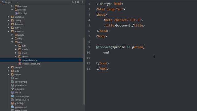Expand the tests folder arrow
This screenshot has width=197, height=111.
pyautogui.click(x=9, y=71)
